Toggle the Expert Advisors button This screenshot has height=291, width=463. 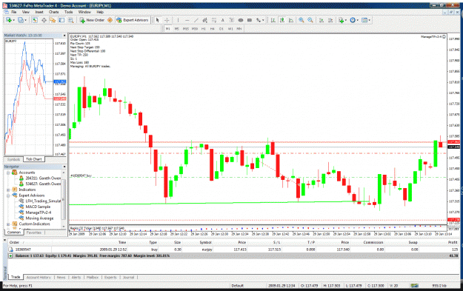(x=133, y=20)
